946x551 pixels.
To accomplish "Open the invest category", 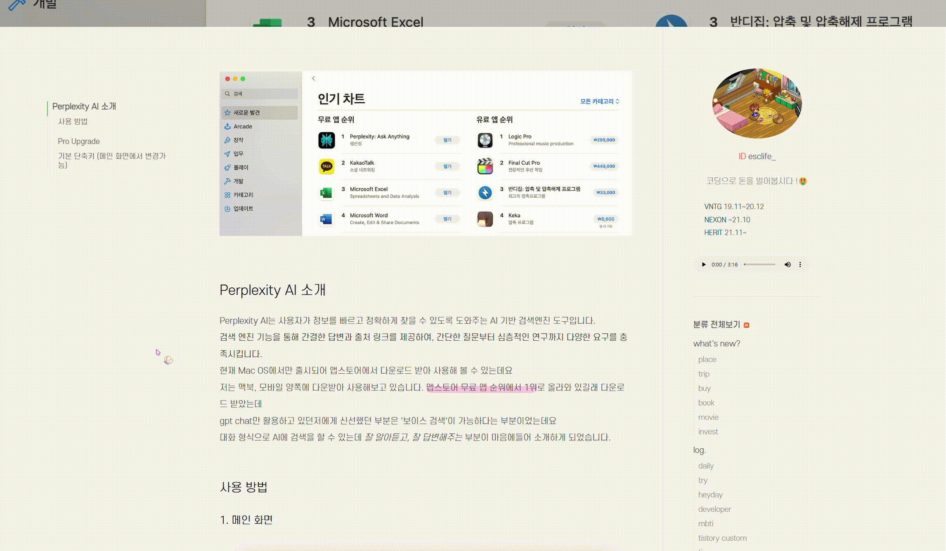I will [x=708, y=432].
